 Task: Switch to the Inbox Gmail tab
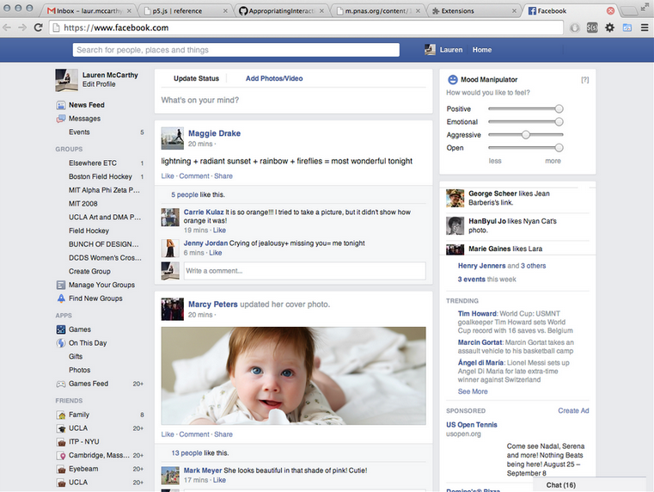pos(89,11)
